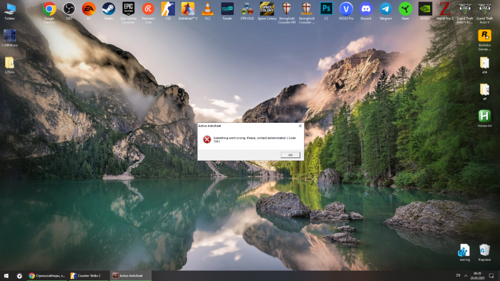Select the asd.reg file icon
The image size is (500, 281).
[x=464, y=250]
